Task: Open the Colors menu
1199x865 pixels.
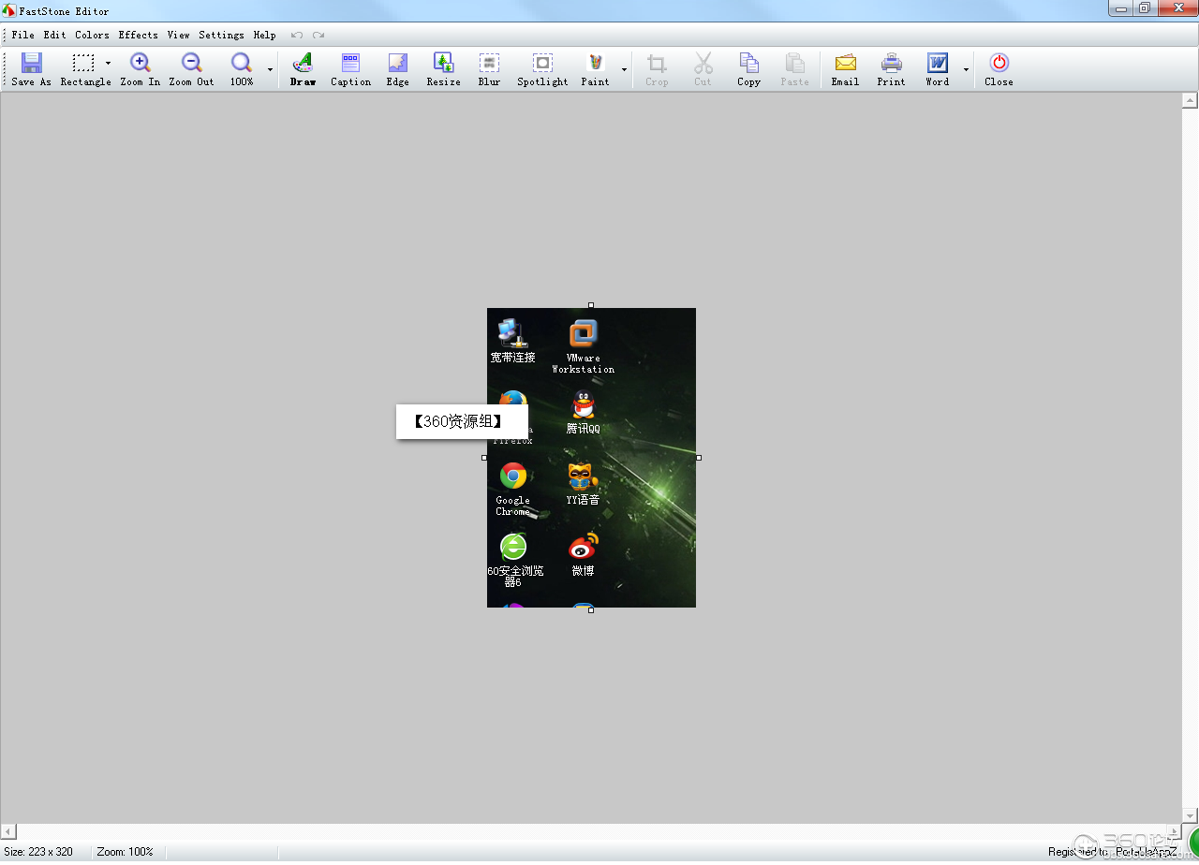Action: tap(92, 35)
